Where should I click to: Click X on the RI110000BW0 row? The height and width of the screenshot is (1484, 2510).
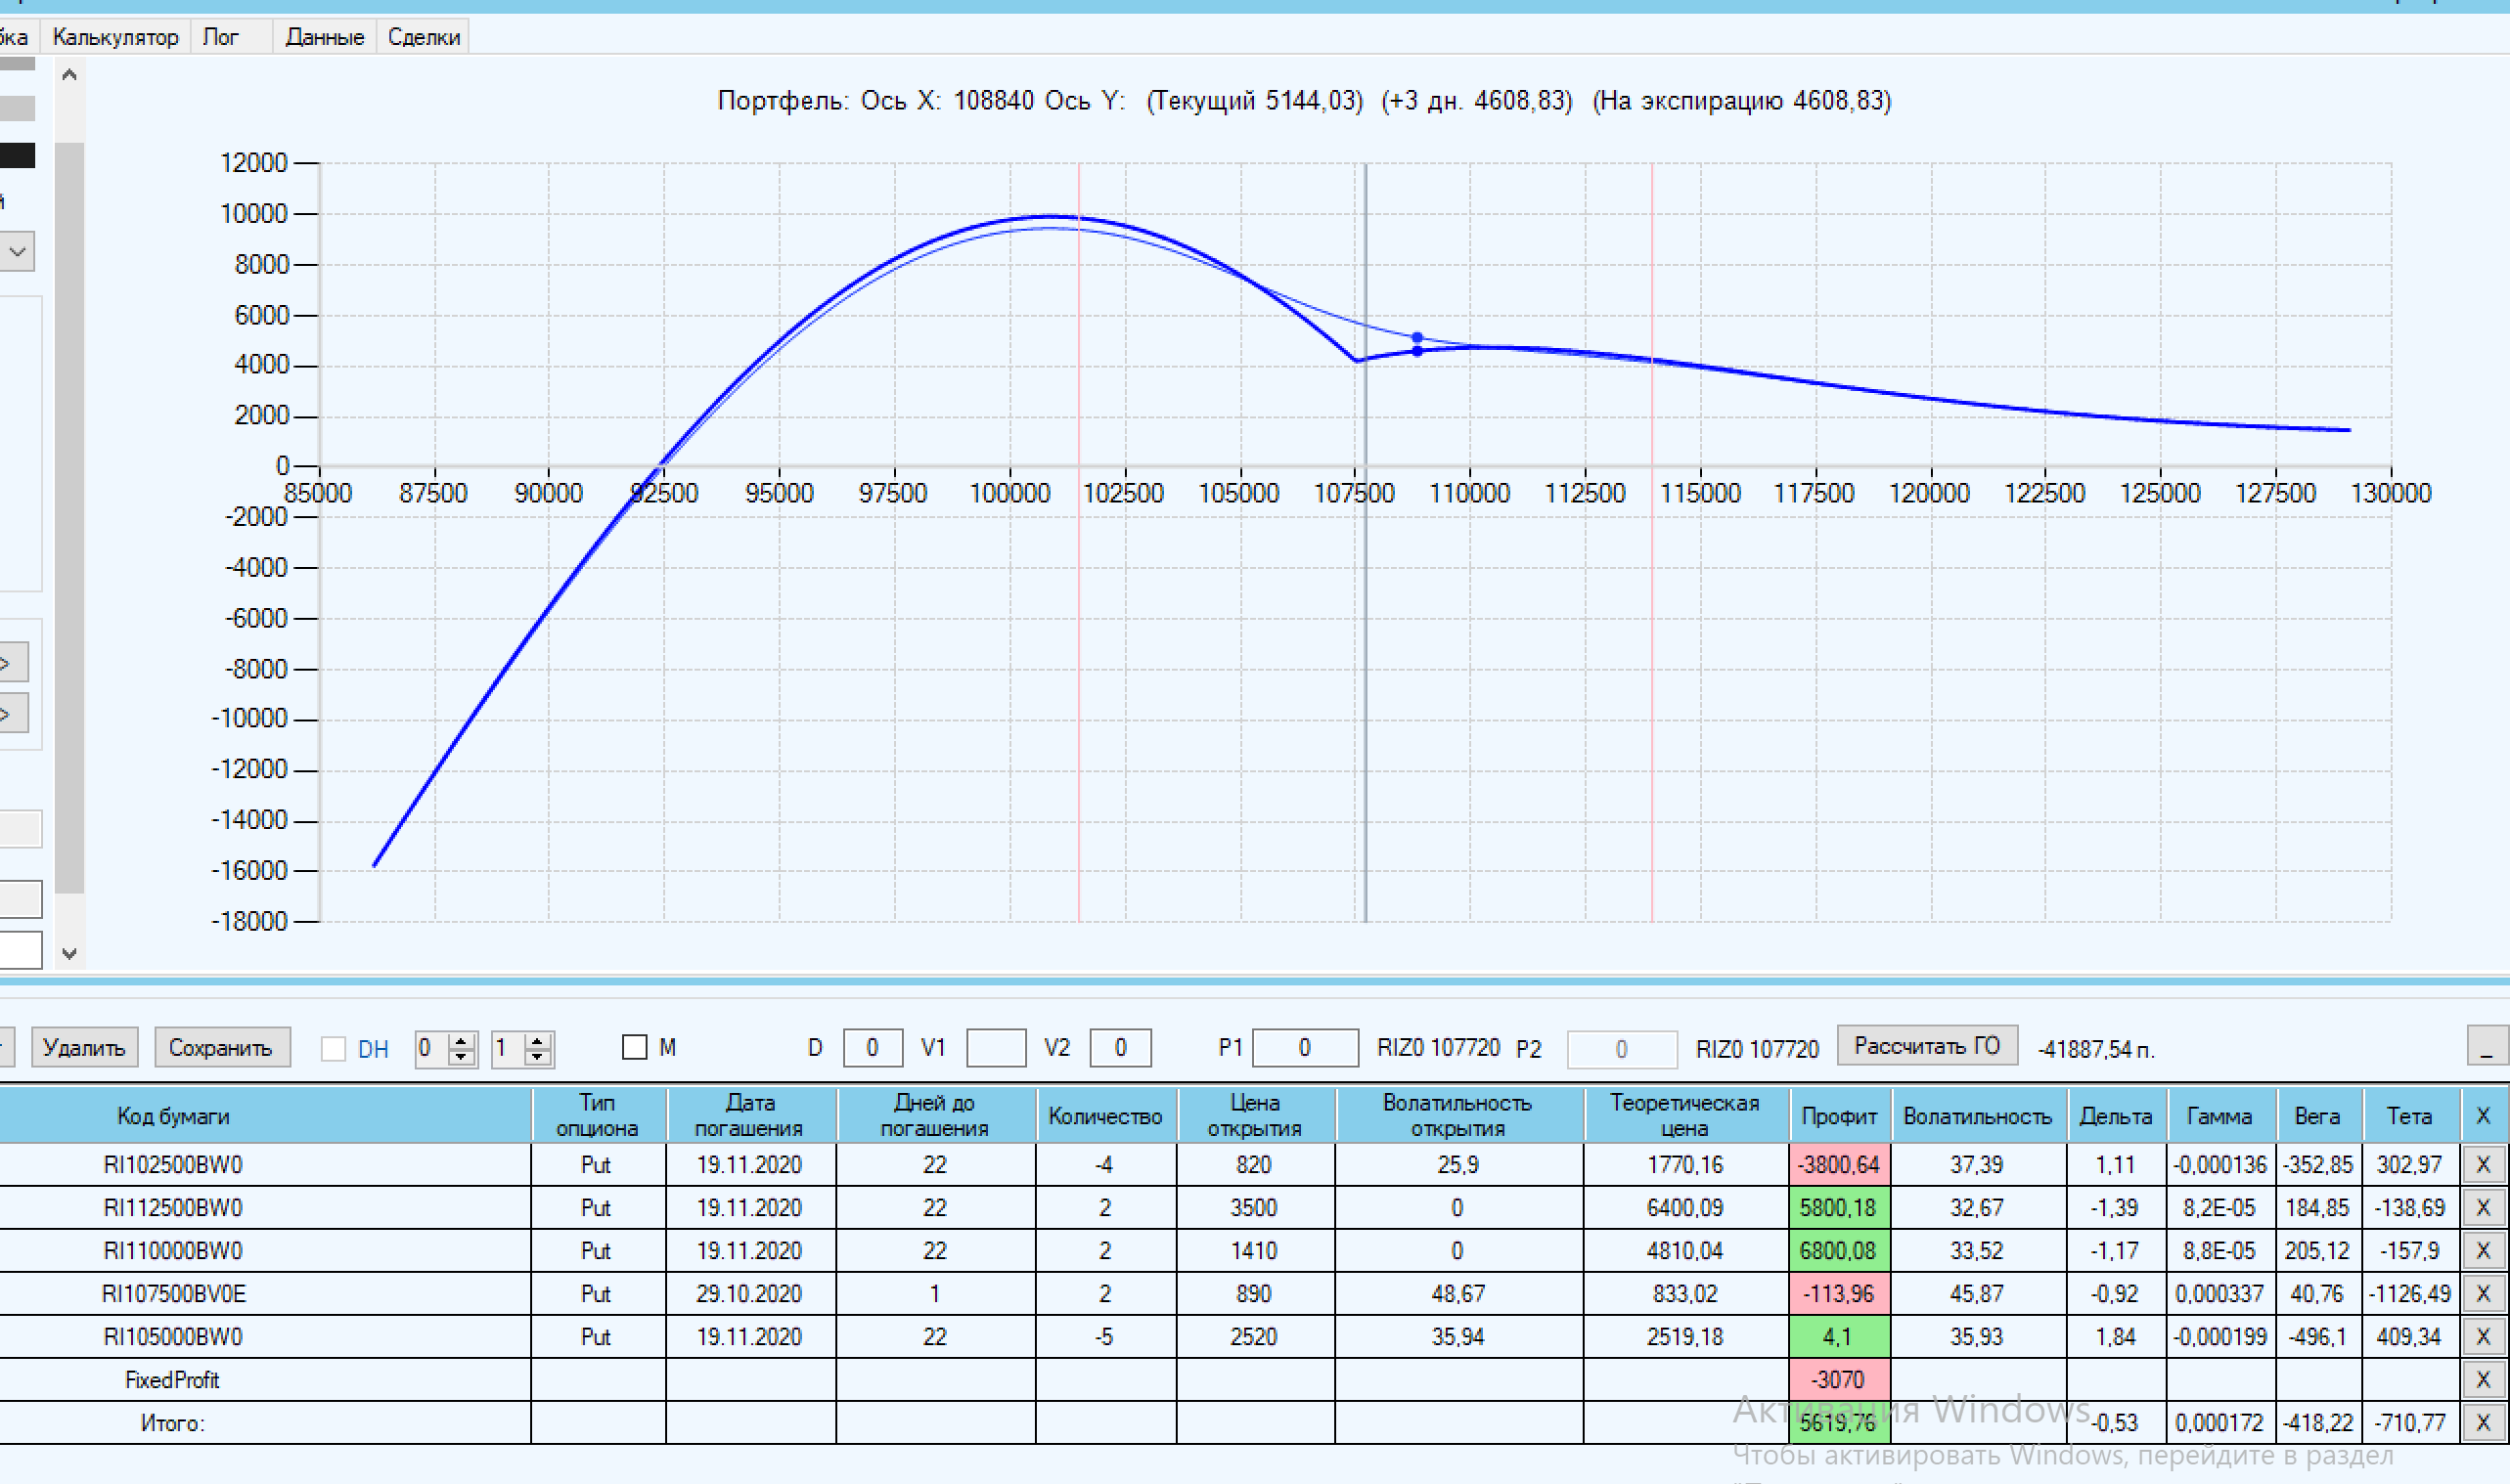(2482, 1251)
